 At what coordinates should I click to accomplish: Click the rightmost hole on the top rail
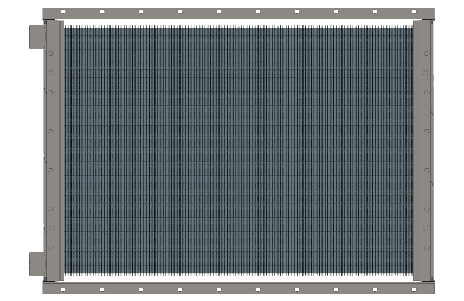413,12
